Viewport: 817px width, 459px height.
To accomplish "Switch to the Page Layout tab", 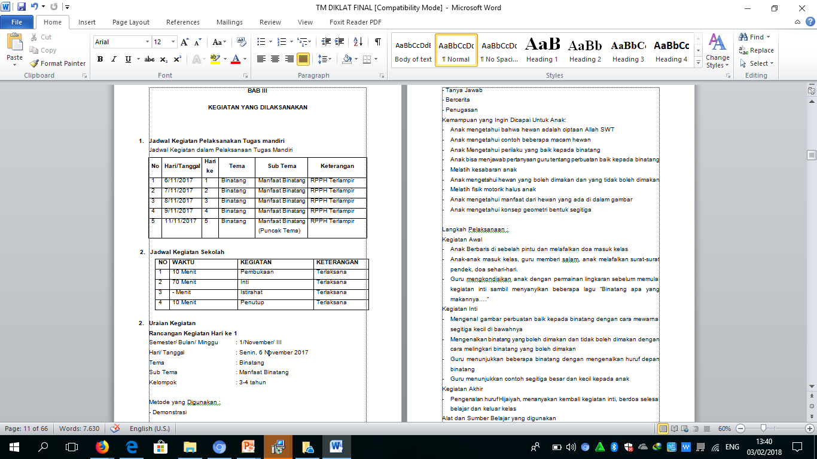I will point(131,22).
